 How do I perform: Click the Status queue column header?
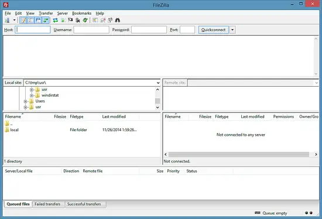[x=191, y=171]
